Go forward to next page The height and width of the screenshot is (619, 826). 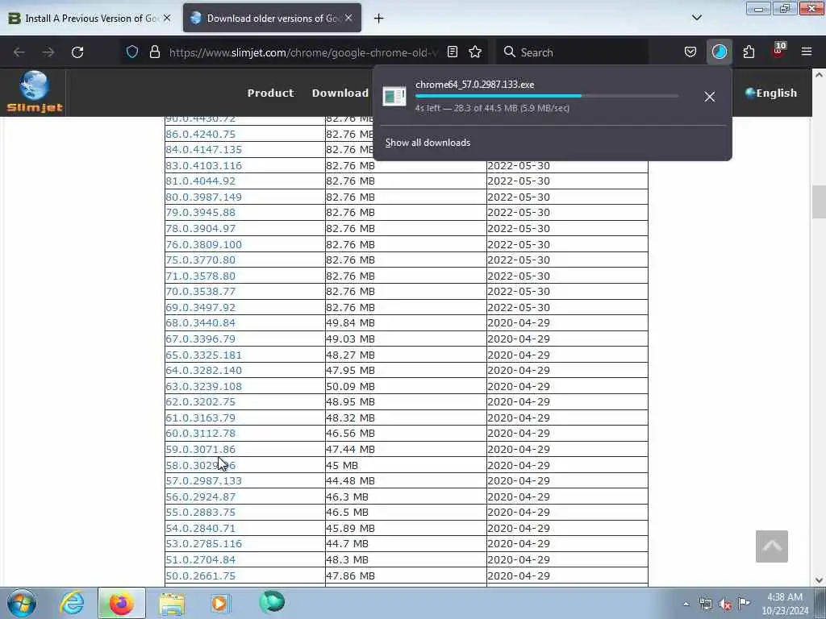(x=48, y=52)
